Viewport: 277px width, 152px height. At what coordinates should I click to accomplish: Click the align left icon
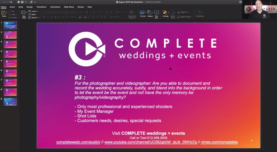tap(93, 17)
